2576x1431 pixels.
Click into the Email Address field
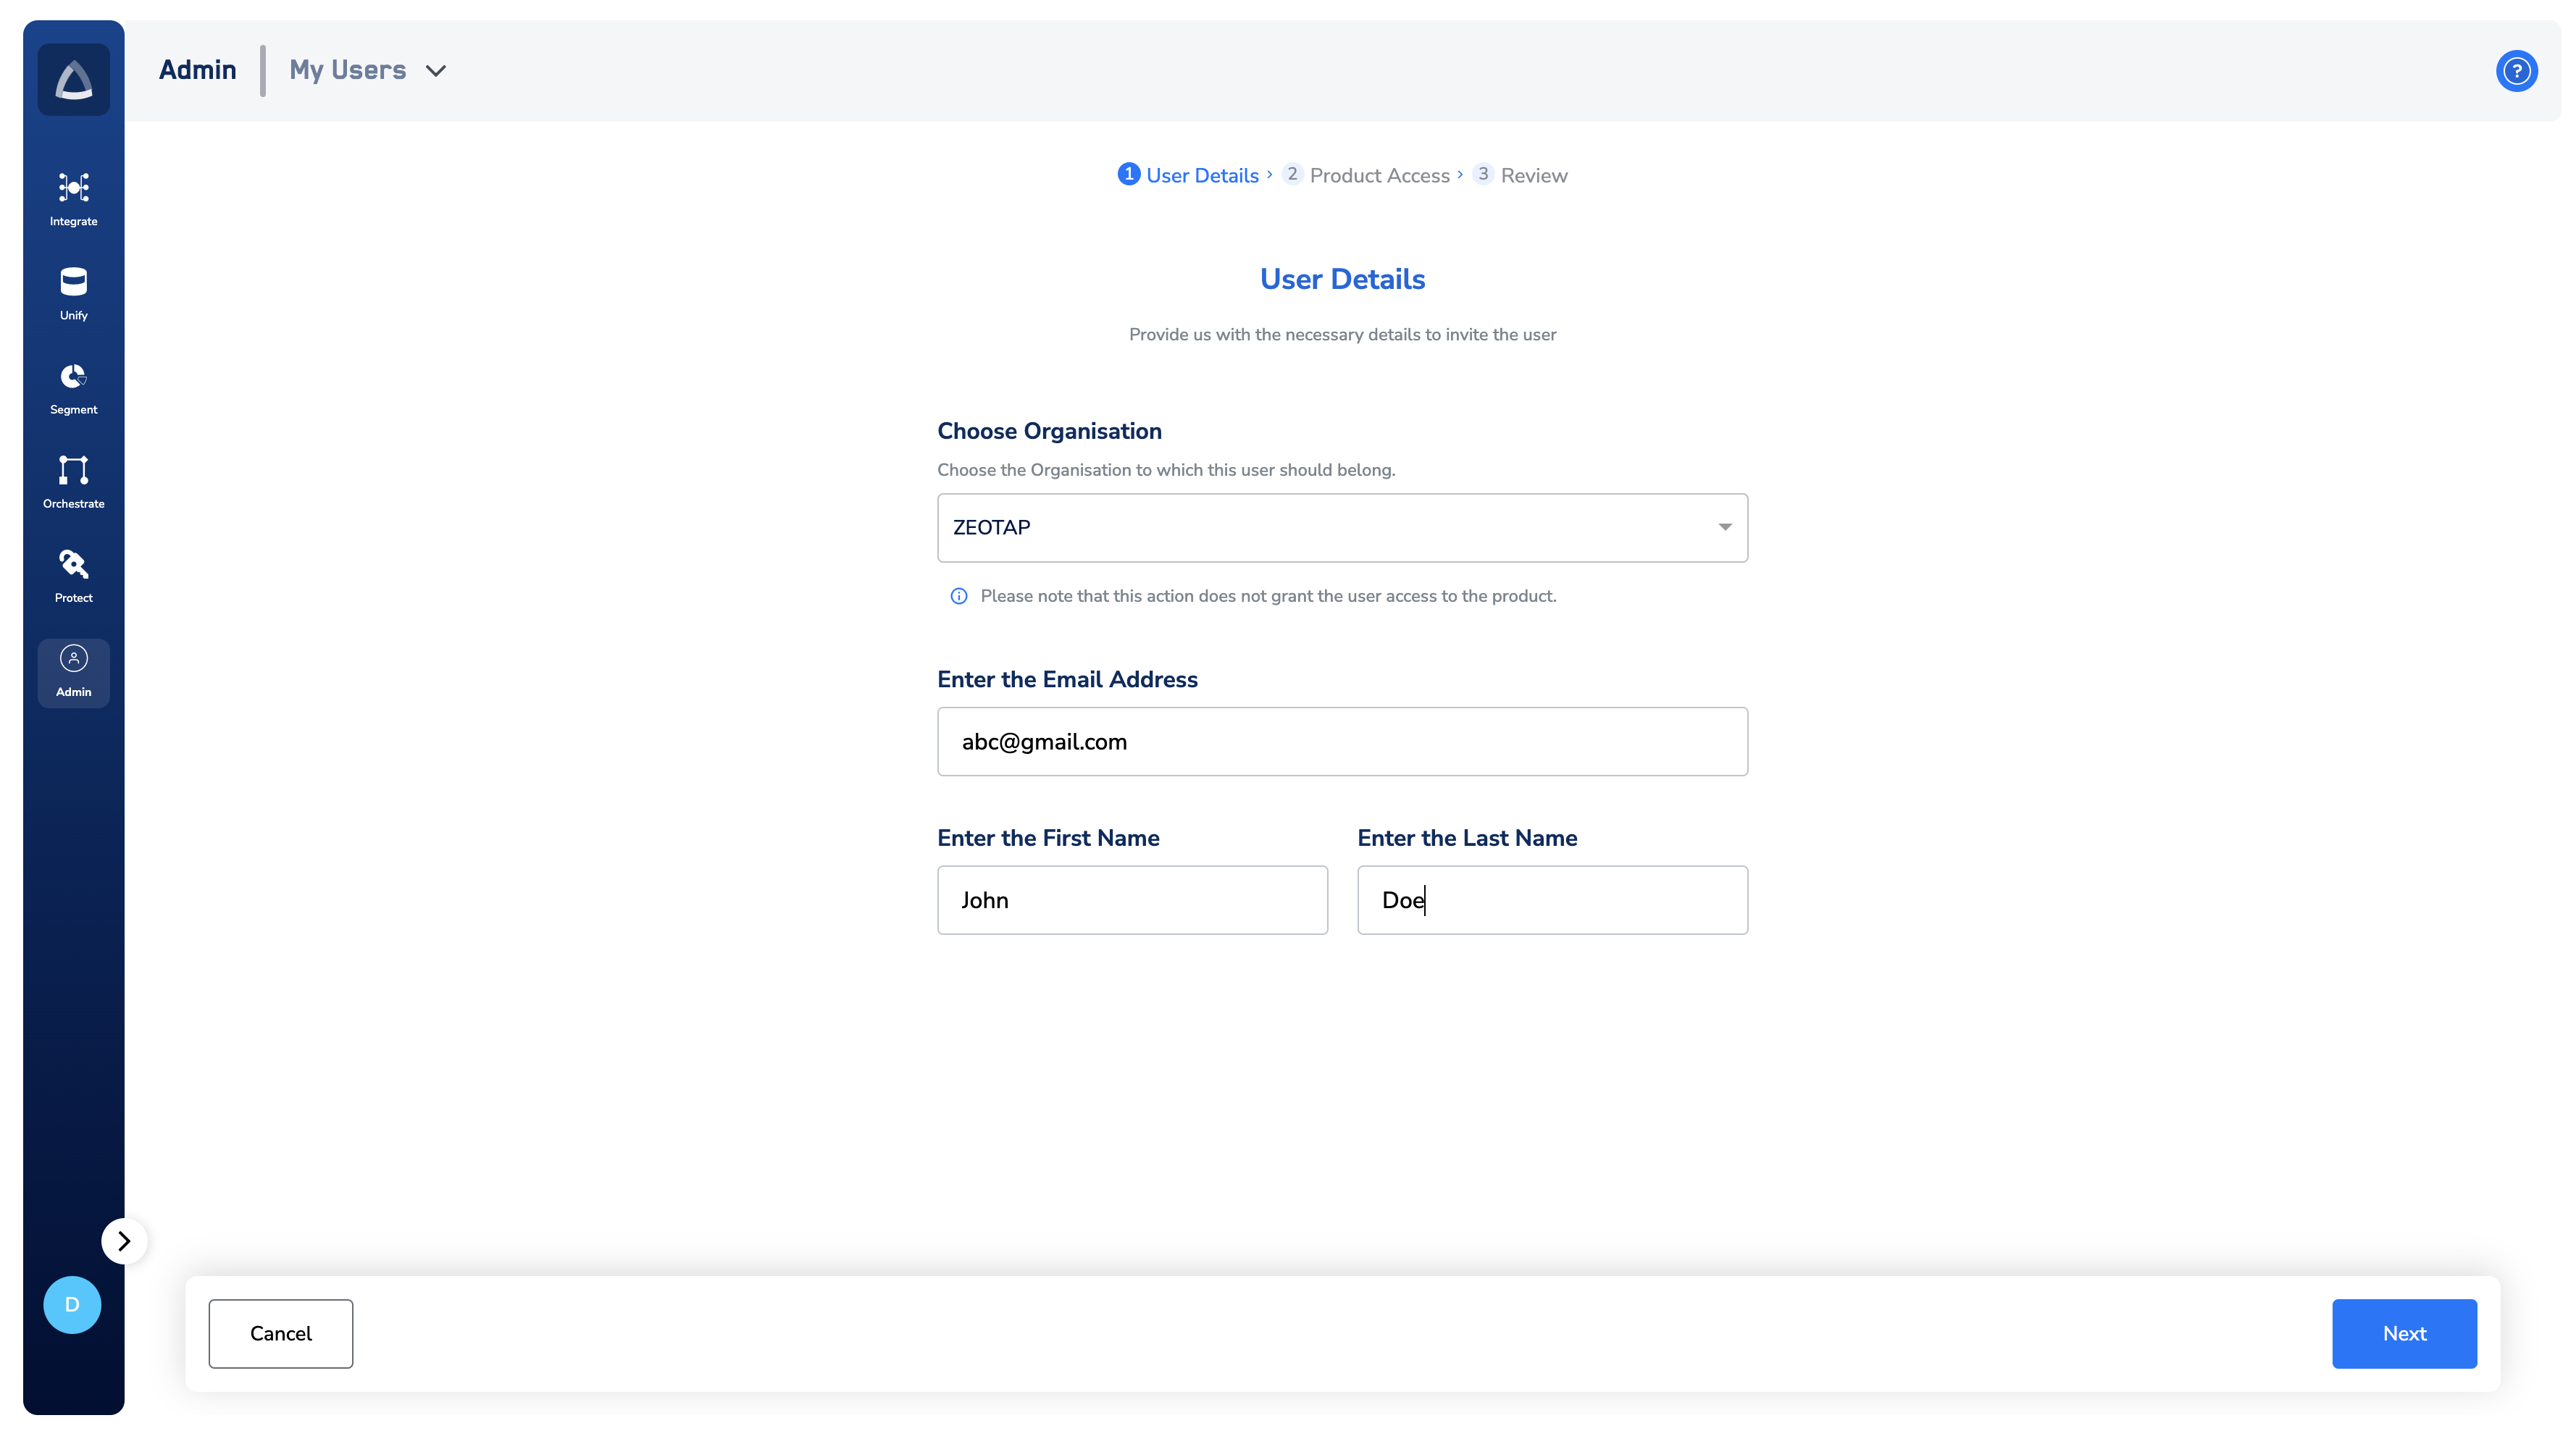coord(1342,741)
